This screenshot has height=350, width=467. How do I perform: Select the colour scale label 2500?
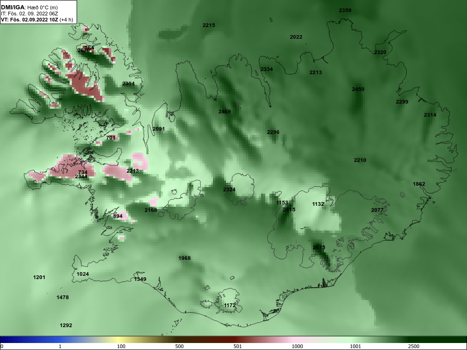click(414, 346)
